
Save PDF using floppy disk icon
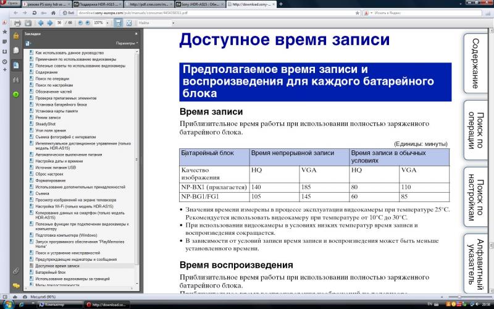click(28, 23)
